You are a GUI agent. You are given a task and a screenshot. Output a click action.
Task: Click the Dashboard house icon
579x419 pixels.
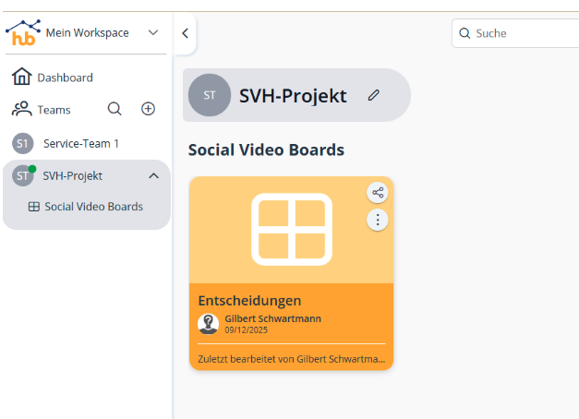pyautogui.click(x=22, y=78)
